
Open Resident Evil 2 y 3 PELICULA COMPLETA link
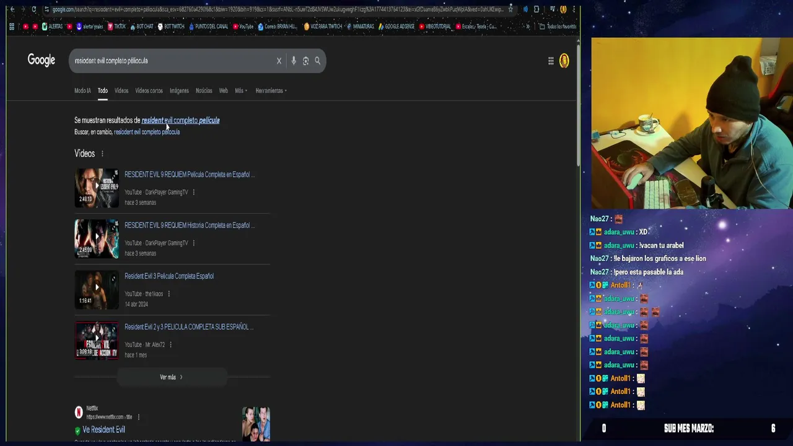(189, 327)
